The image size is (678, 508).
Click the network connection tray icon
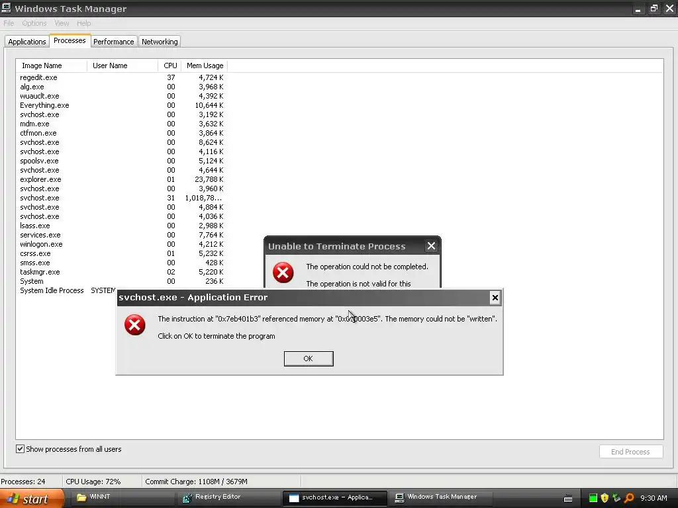pyautogui.click(x=616, y=498)
